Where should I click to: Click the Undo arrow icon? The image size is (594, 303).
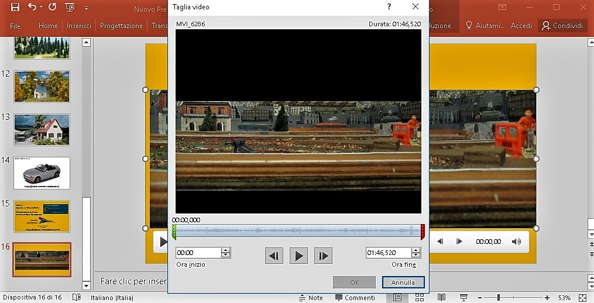tap(32, 8)
